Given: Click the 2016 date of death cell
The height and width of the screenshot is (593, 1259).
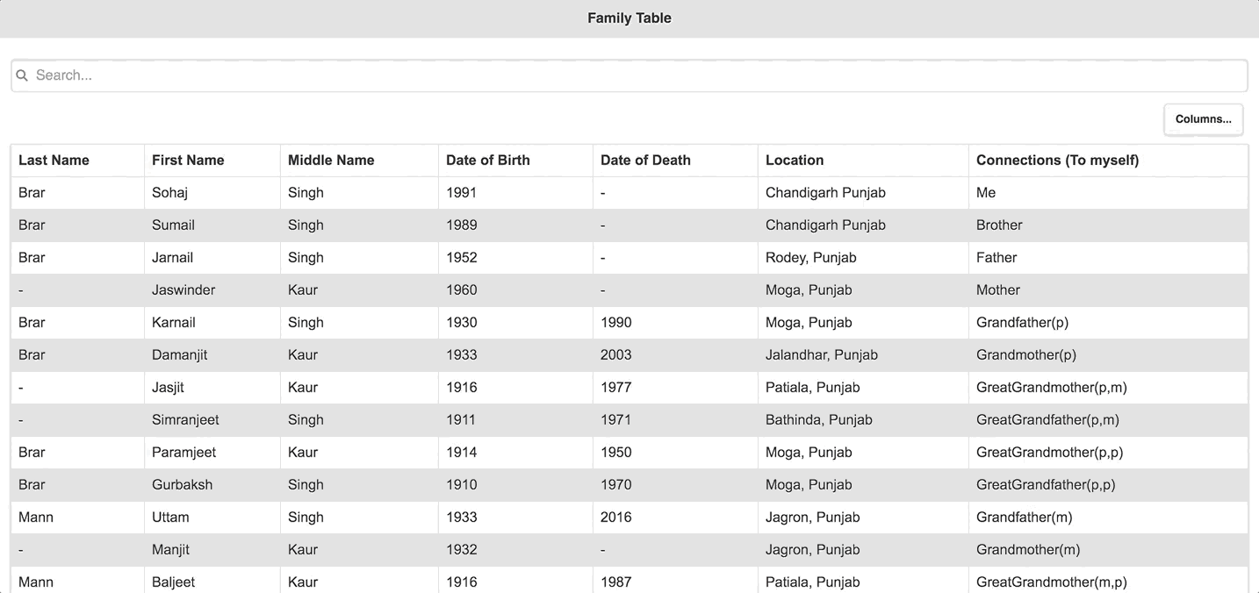Looking at the screenshot, I should tap(615, 518).
